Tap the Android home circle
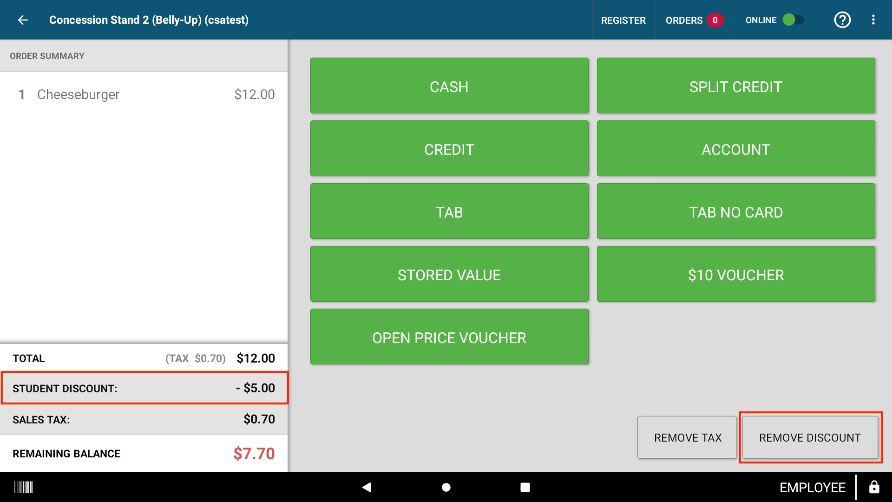 [446, 487]
